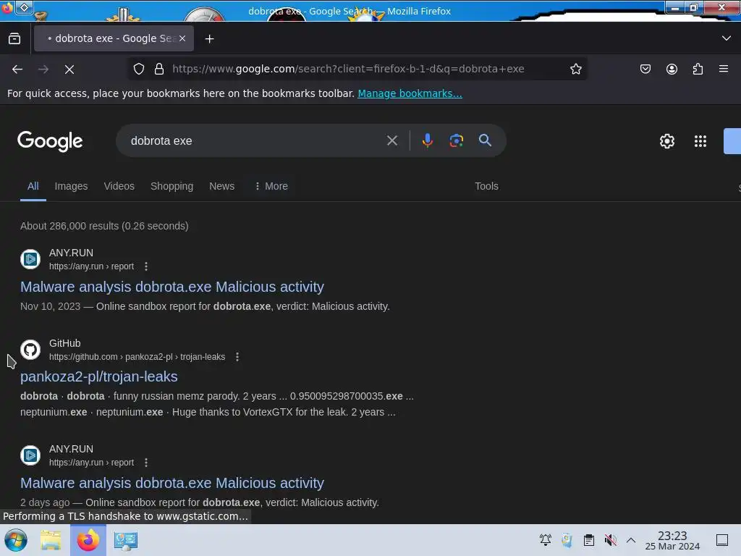Go back to the previous page
Image resolution: width=741 pixels, height=556 pixels.
pyautogui.click(x=17, y=69)
